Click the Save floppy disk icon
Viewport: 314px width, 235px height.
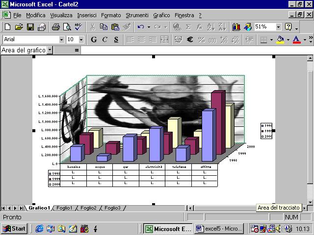(x=30, y=27)
